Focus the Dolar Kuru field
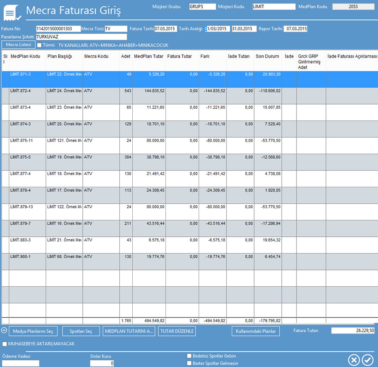Image resolution: width=378 pixels, height=367 pixels. click(x=102, y=363)
